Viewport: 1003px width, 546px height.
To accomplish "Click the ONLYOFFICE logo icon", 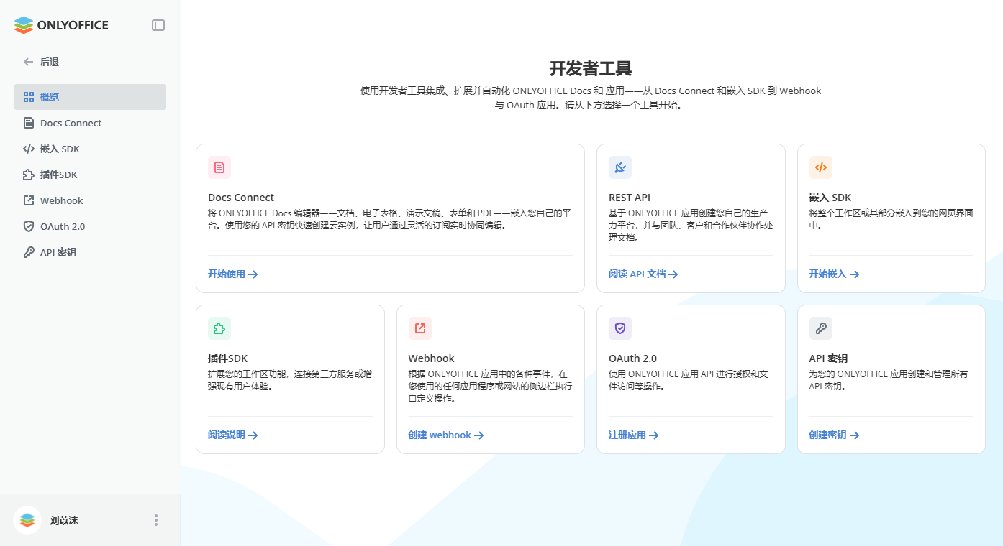I will coord(24,25).
